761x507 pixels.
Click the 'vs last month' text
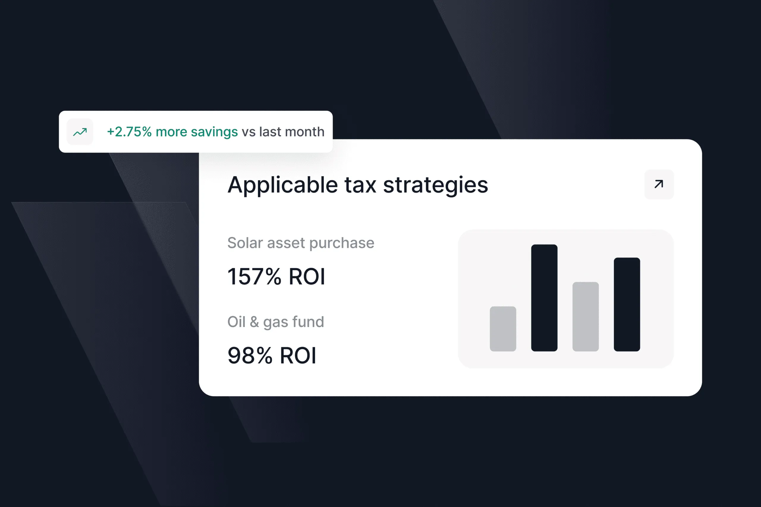click(283, 132)
